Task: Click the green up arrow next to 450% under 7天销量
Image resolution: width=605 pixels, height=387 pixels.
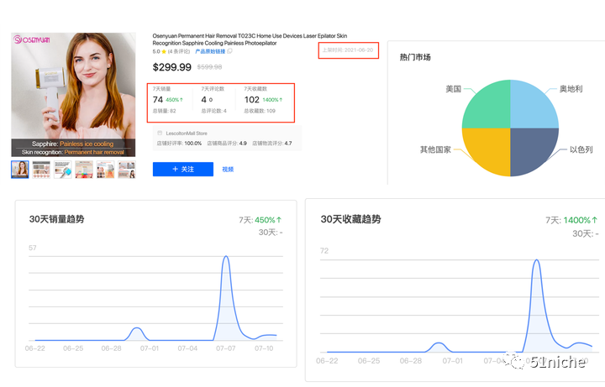Action: coord(181,100)
